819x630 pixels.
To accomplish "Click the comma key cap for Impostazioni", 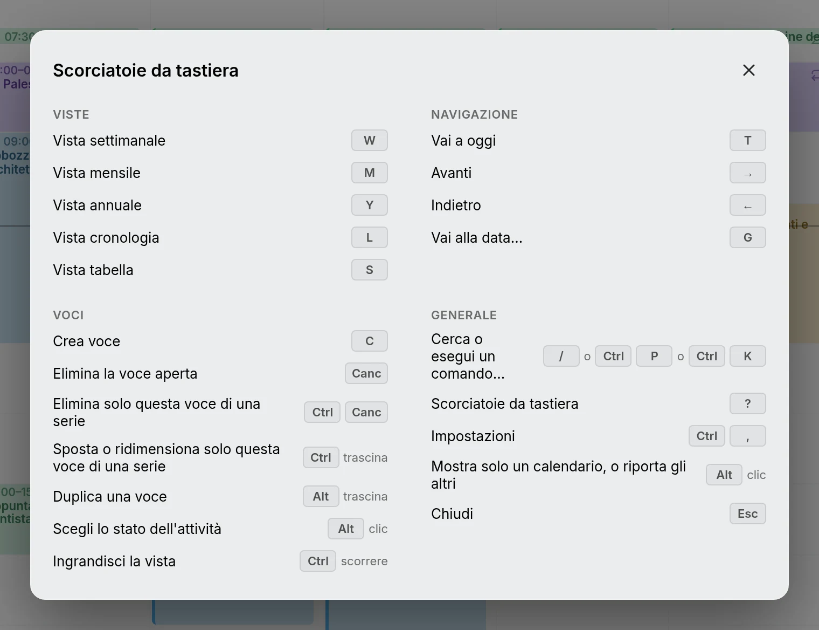I will pyautogui.click(x=748, y=436).
